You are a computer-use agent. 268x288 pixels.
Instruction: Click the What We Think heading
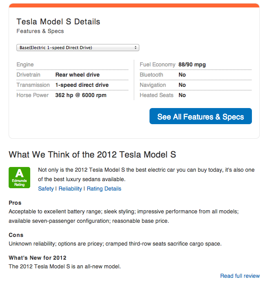coord(92,154)
